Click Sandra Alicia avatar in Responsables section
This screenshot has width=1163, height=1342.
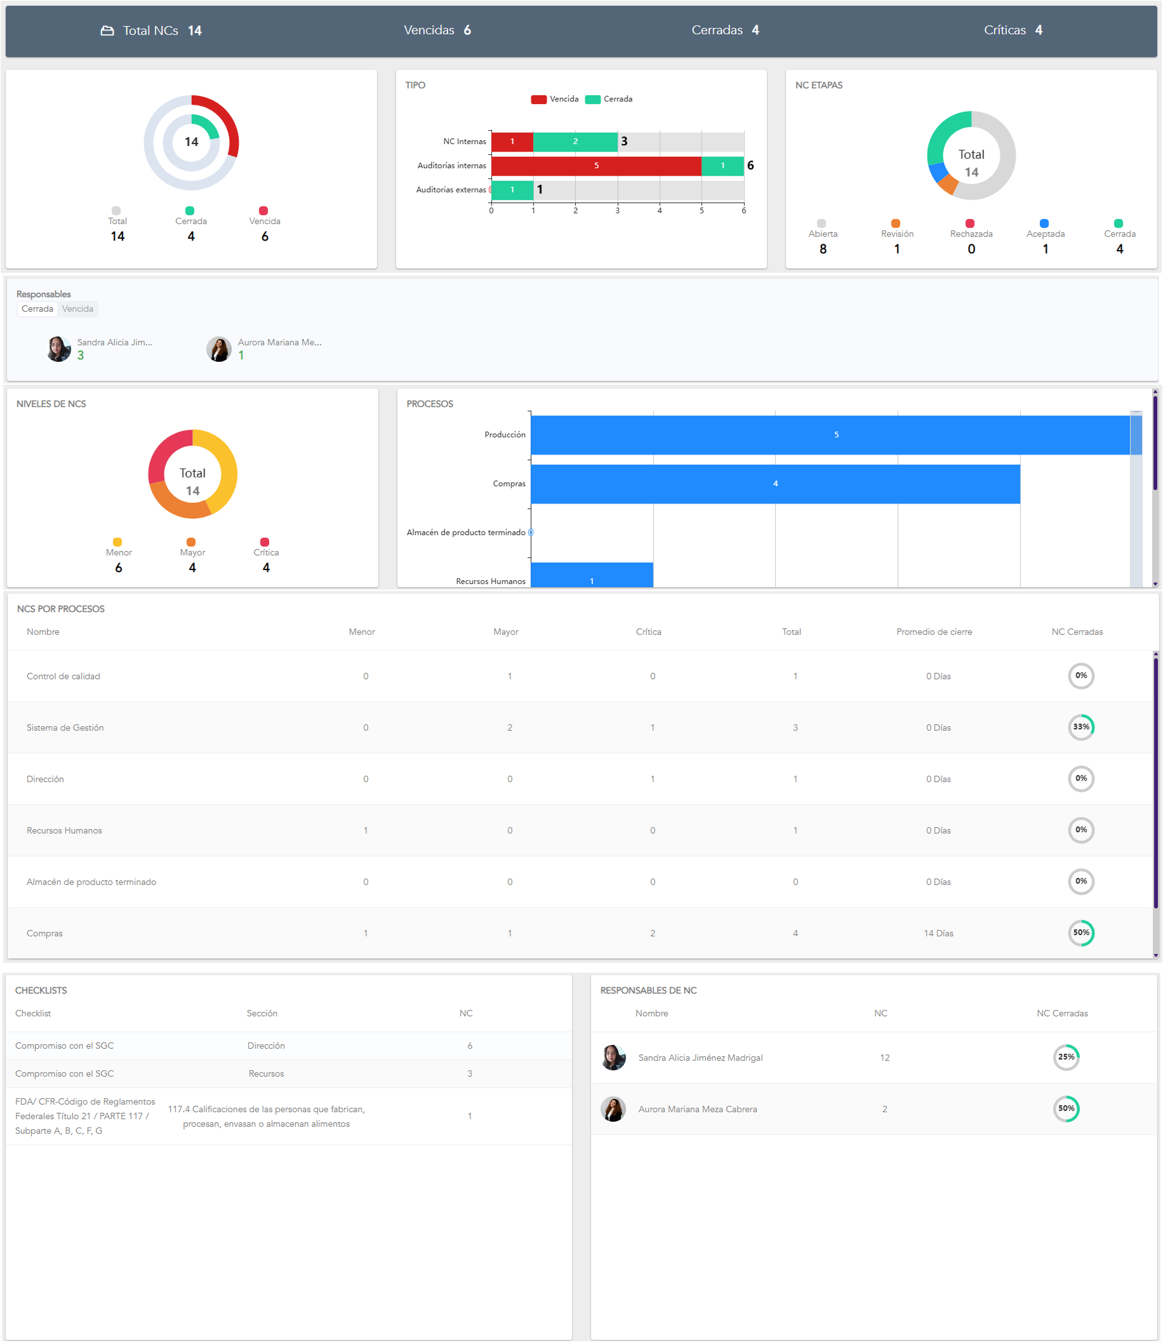59,349
